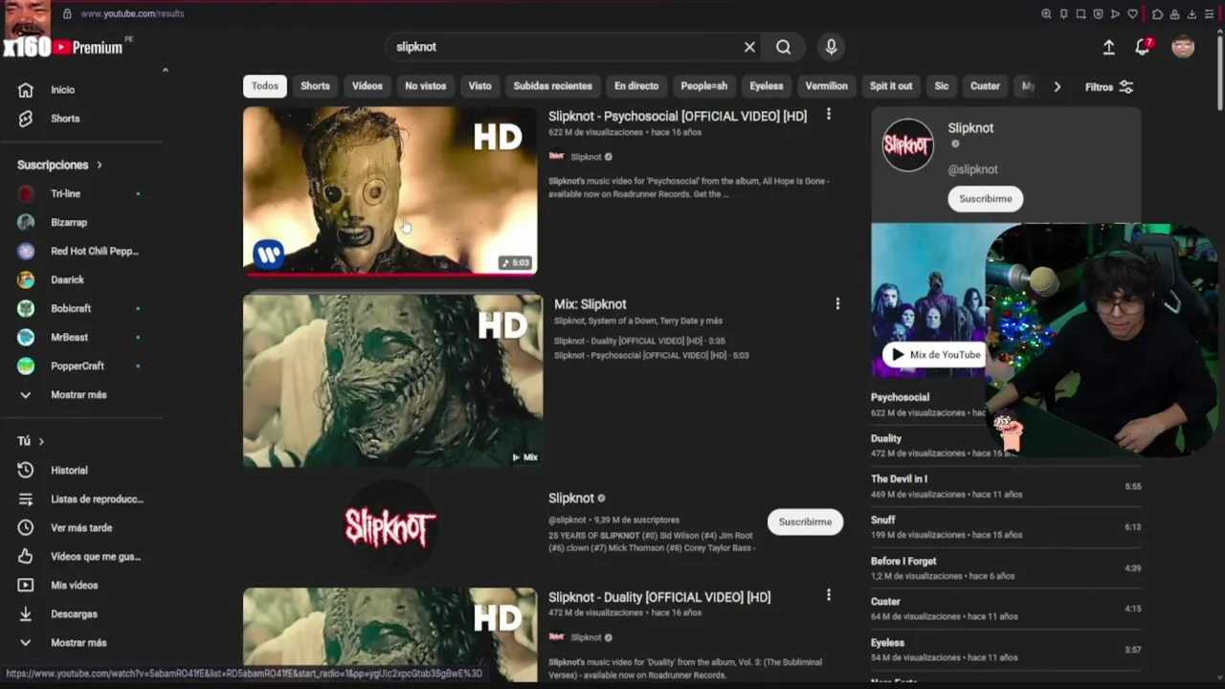Click the Slipknot channel logo thumbnail
1225x689 pixels.
point(390,526)
